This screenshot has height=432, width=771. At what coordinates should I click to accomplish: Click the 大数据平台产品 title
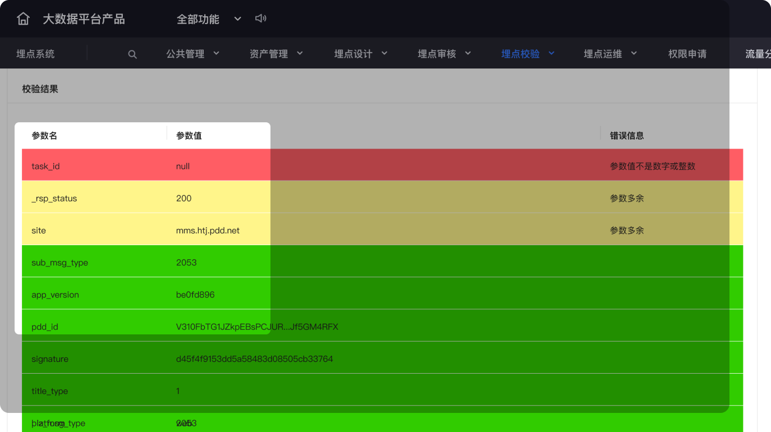pos(84,19)
